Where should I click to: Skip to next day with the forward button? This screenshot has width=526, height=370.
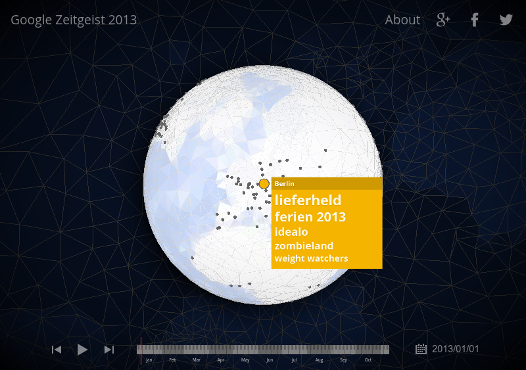109,350
